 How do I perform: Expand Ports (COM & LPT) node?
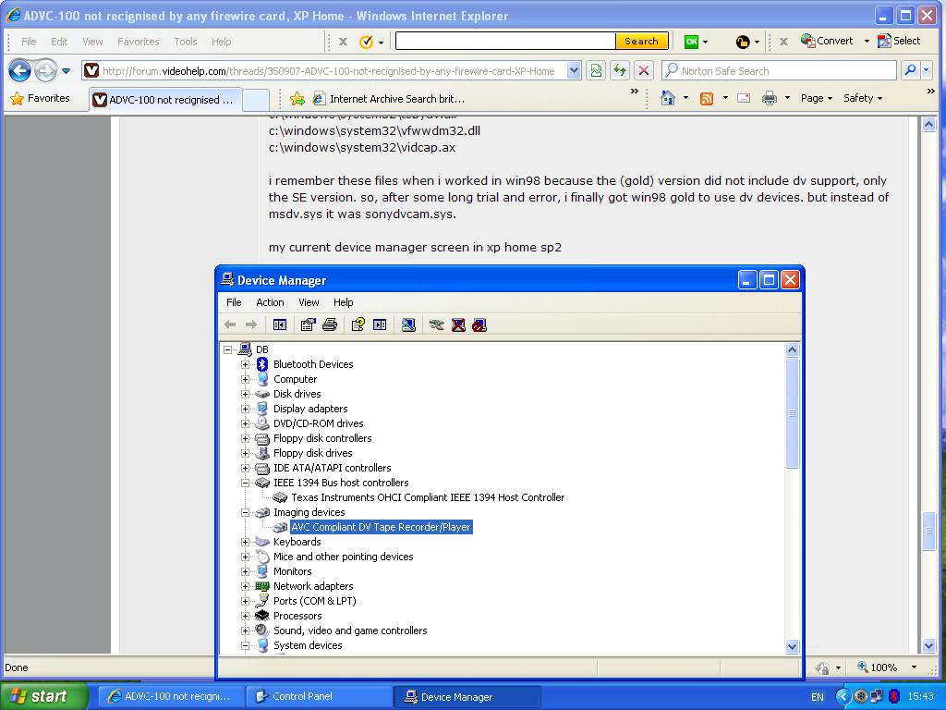pos(245,601)
